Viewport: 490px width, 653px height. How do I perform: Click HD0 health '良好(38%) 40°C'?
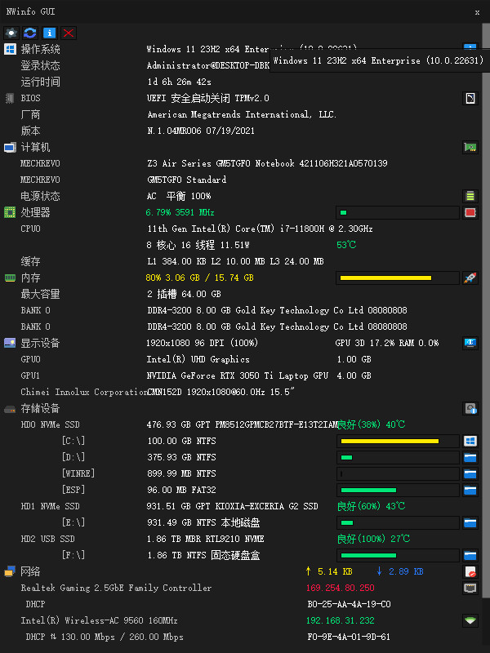click(x=371, y=424)
